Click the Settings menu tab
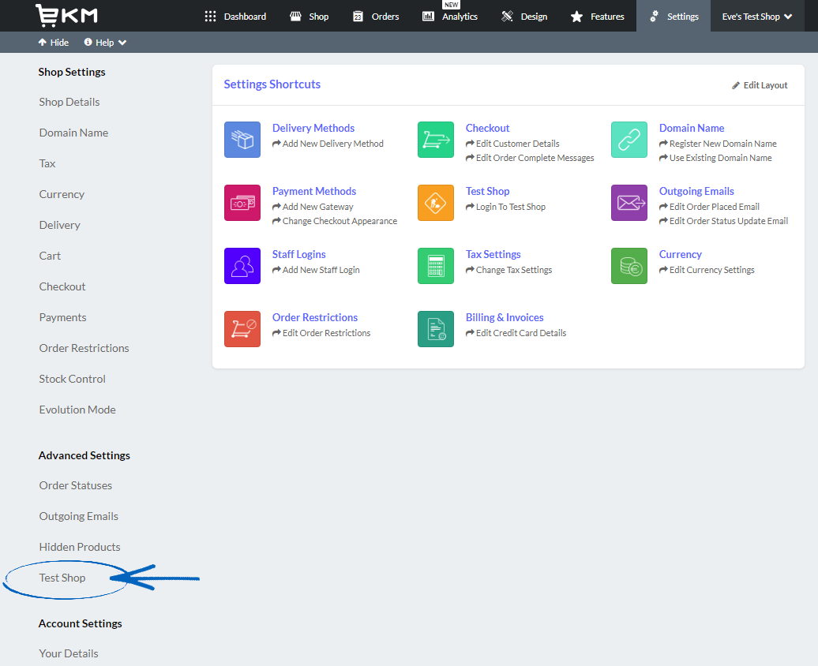This screenshot has height=666, width=818. pyautogui.click(x=674, y=17)
